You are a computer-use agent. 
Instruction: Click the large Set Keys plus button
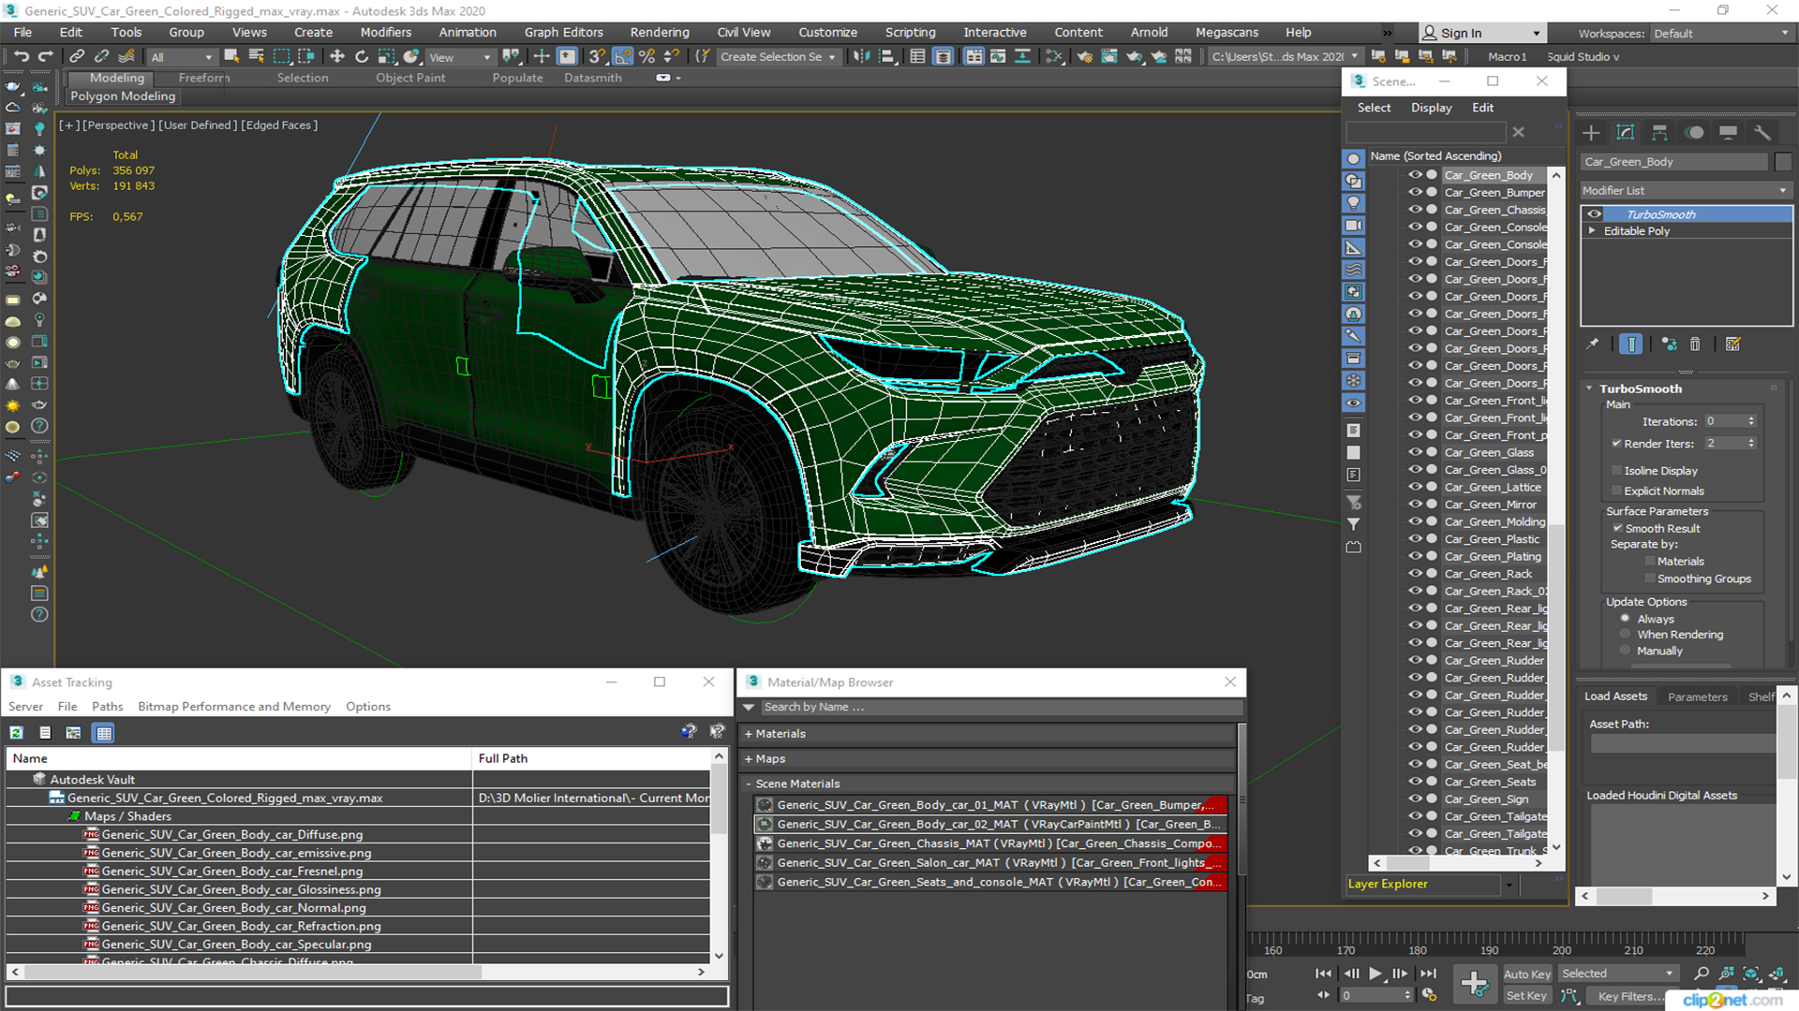click(x=1474, y=984)
